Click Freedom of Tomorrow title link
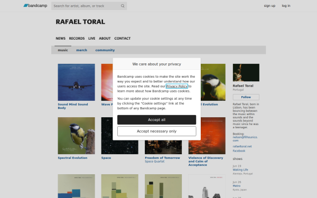This screenshot has height=198, width=317. (162, 158)
